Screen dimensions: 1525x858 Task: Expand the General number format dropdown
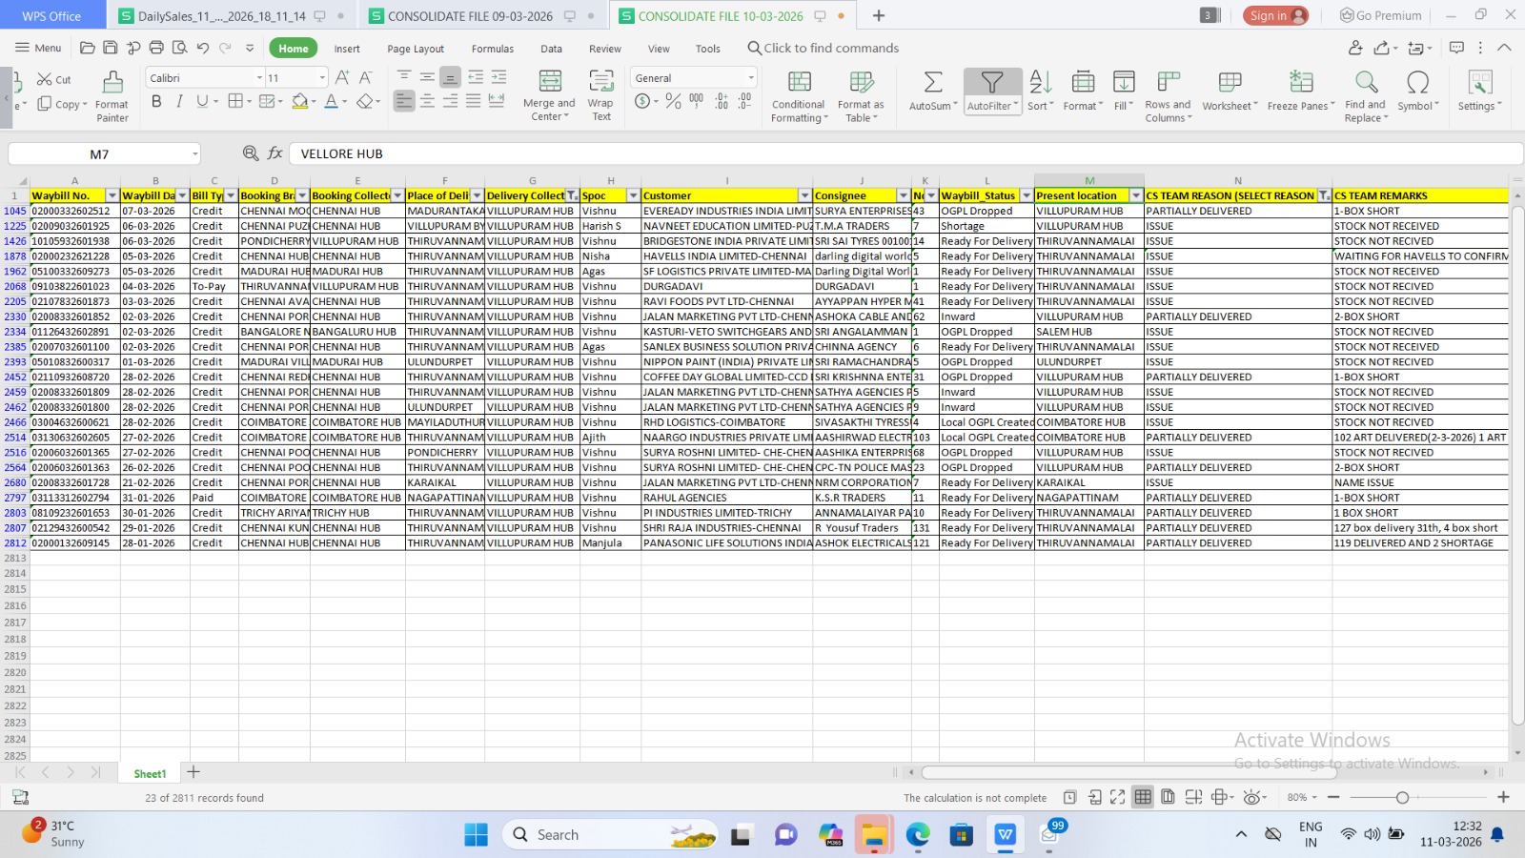click(751, 78)
